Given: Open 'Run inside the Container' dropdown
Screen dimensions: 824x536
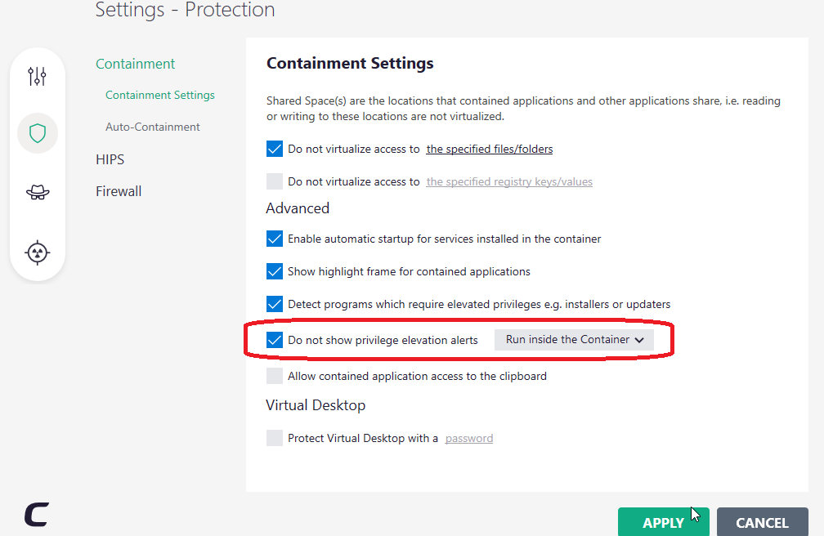Looking at the screenshot, I should 574,340.
